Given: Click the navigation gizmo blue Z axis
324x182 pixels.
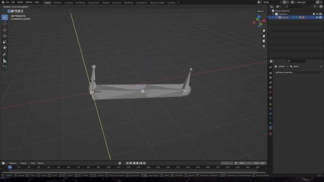Looking at the screenshot, I should click(259, 17).
